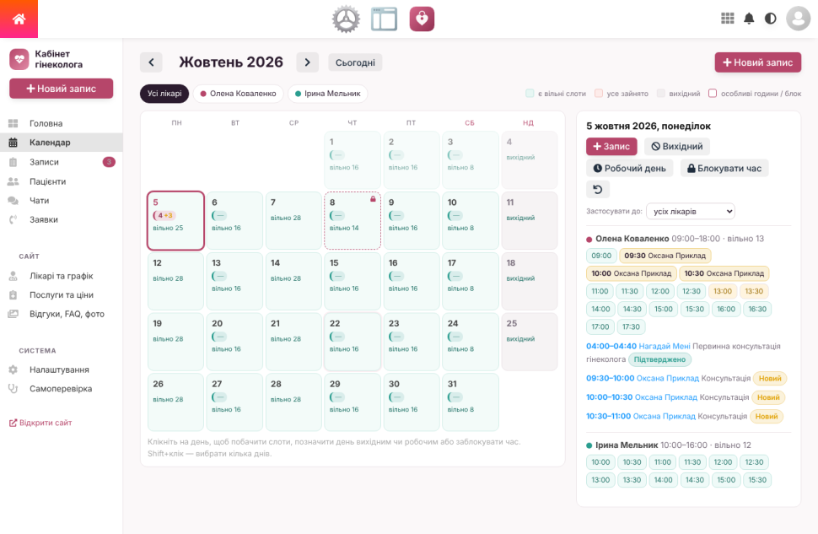Open the steering wheel gear app icon
This screenshot has height=534, width=818.
(x=346, y=19)
